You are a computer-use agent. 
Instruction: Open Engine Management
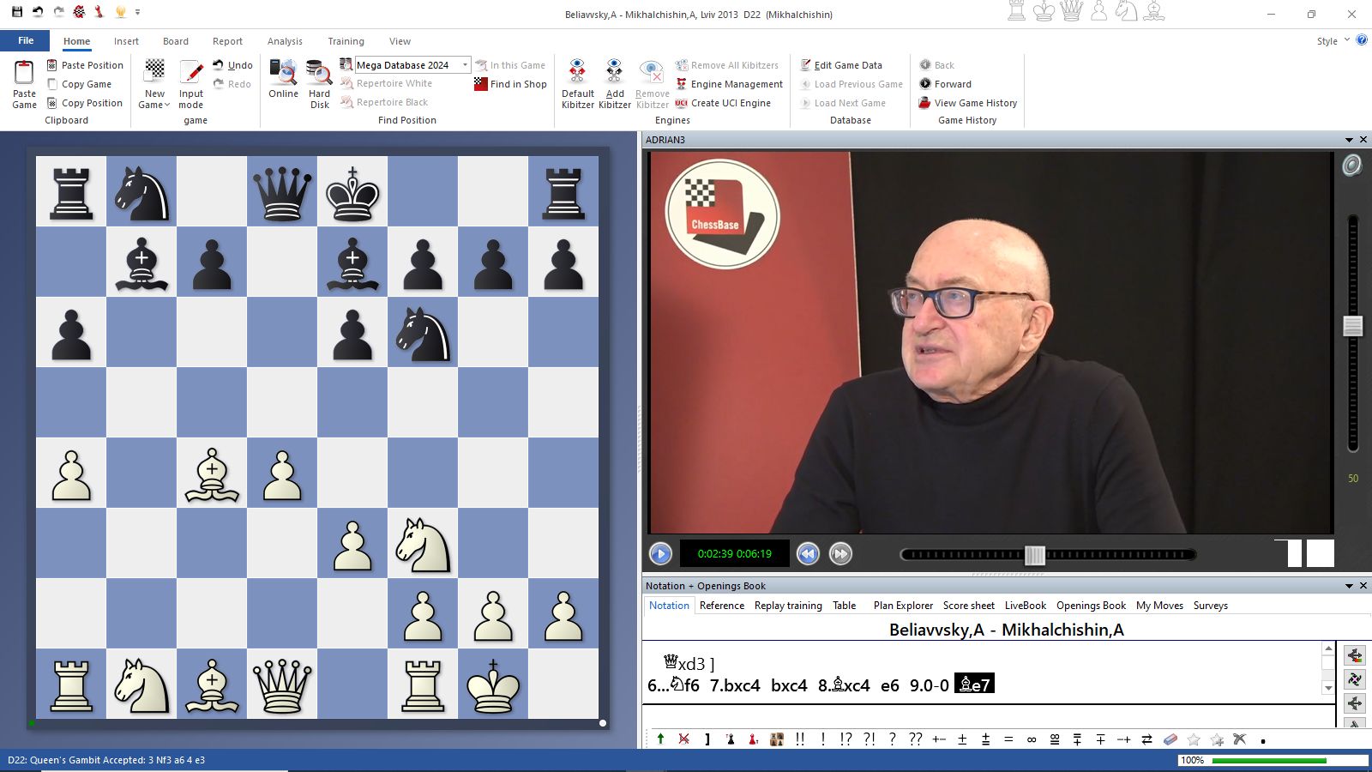[729, 84]
